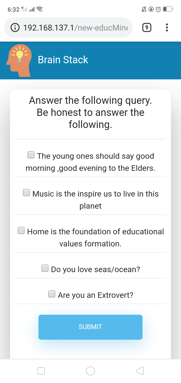181x383 pixels.
Task: Check the greeting the Elders checkbox
Action: point(31,155)
